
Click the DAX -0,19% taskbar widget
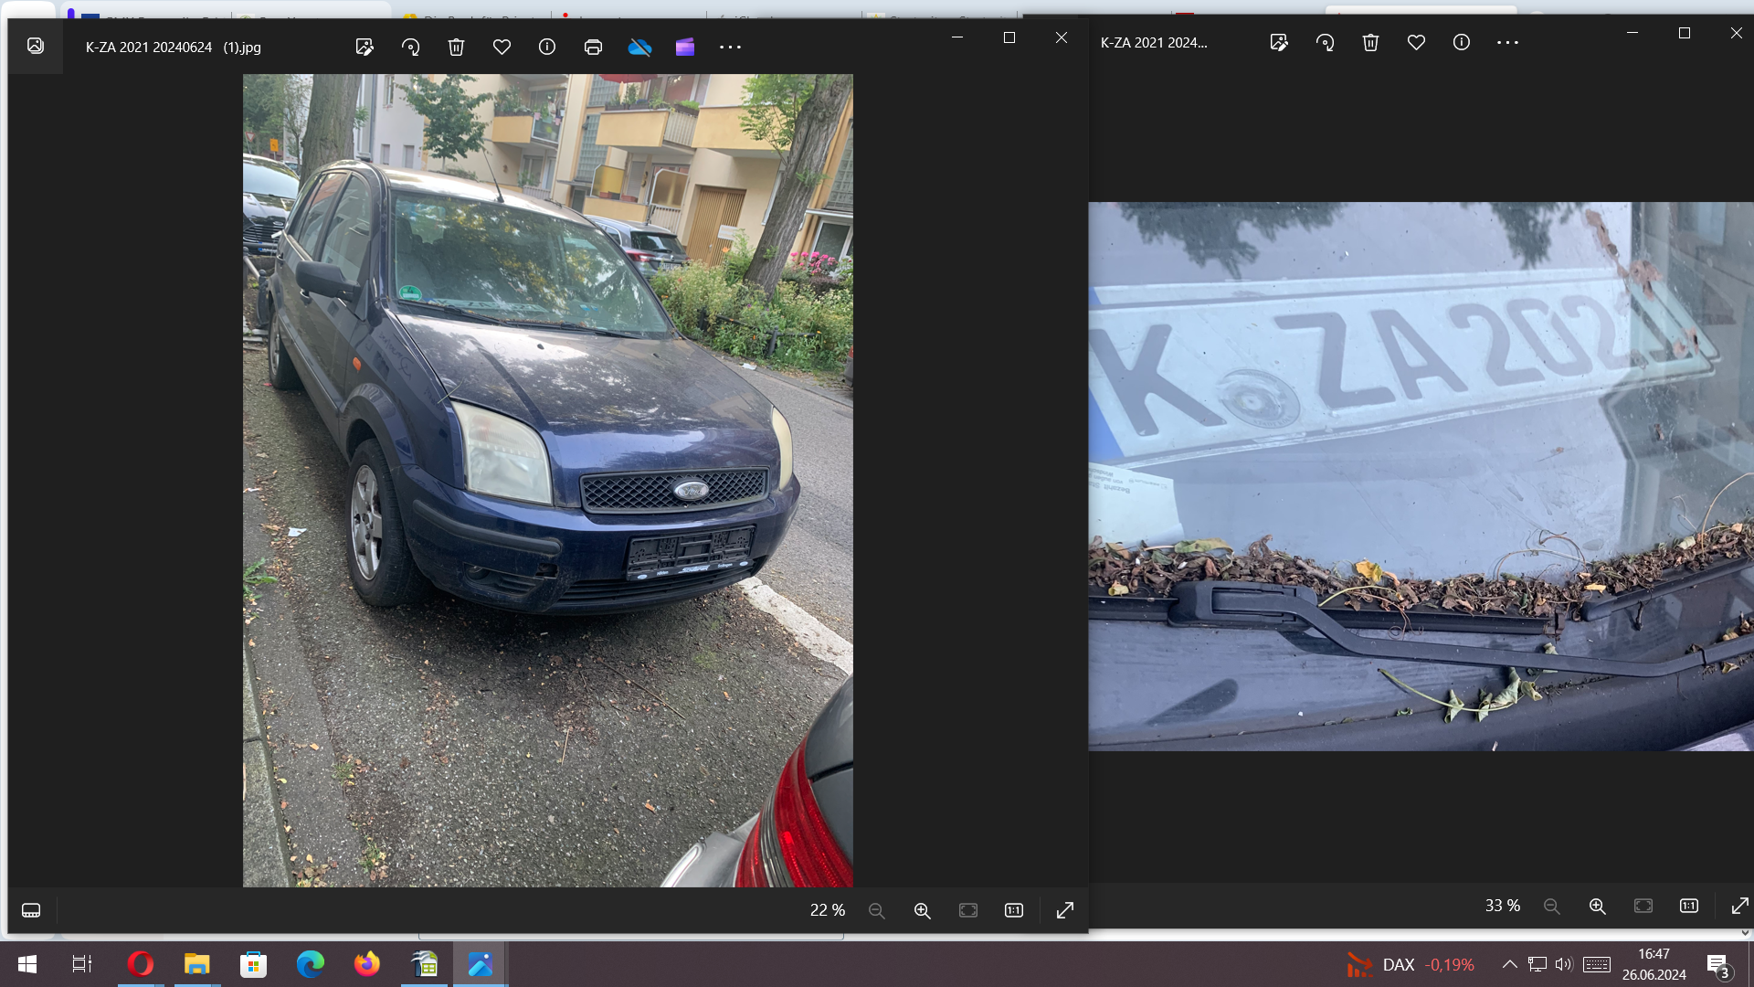(x=1410, y=964)
